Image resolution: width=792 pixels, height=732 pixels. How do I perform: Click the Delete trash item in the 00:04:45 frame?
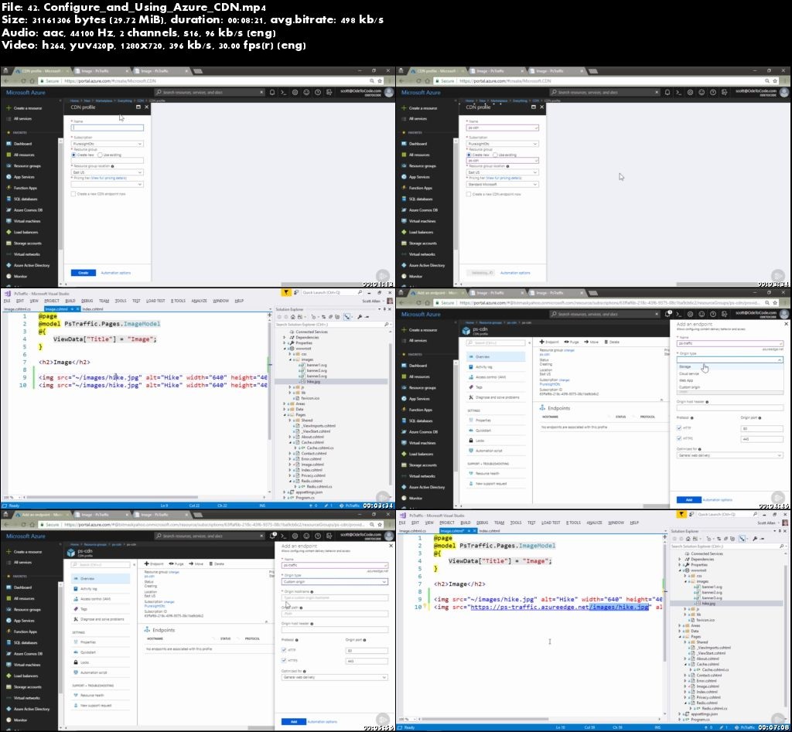click(611, 342)
